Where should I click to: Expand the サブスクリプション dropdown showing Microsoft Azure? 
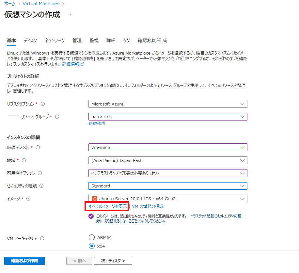click(168, 104)
